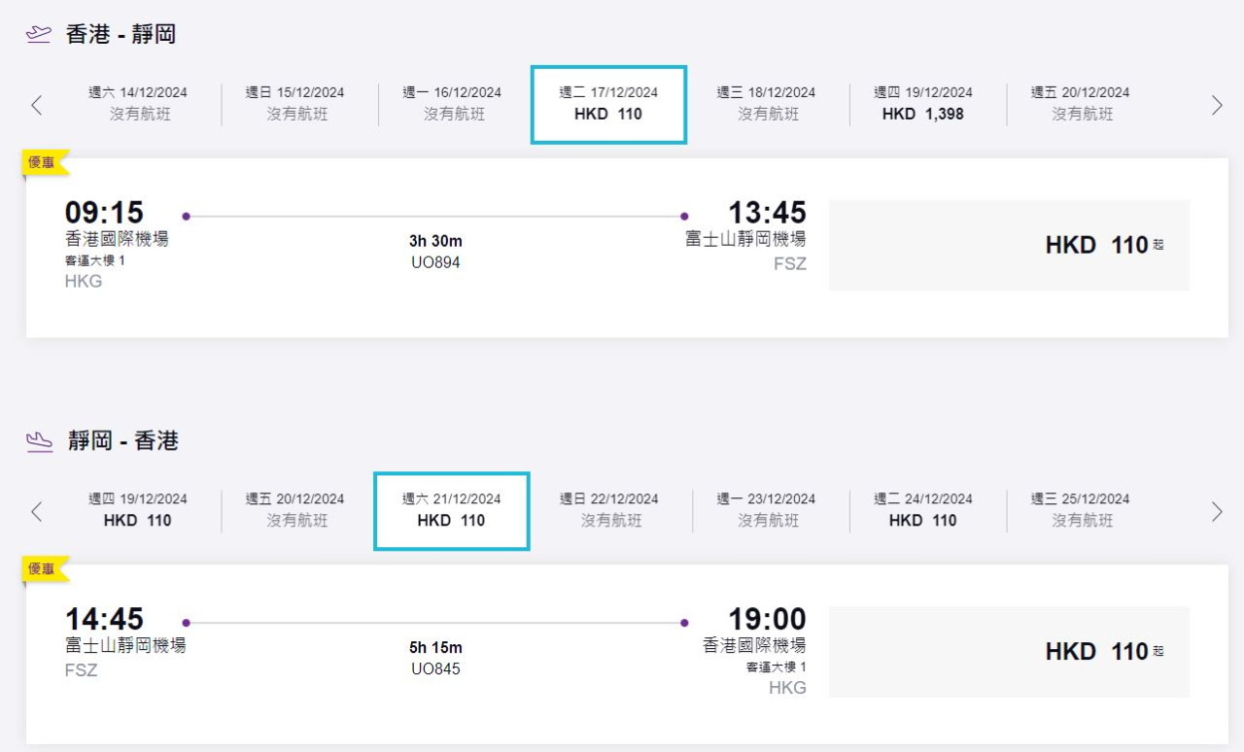This screenshot has width=1244, height=752.
Task: Show later dates with the right chevron on return calendar
Action: (x=1217, y=511)
